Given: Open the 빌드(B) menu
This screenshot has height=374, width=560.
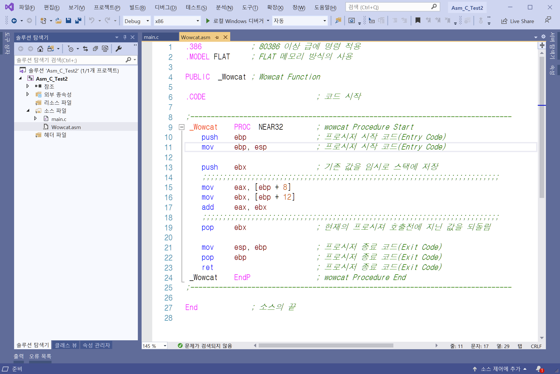Looking at the screenshot, I should click(137, 7).
